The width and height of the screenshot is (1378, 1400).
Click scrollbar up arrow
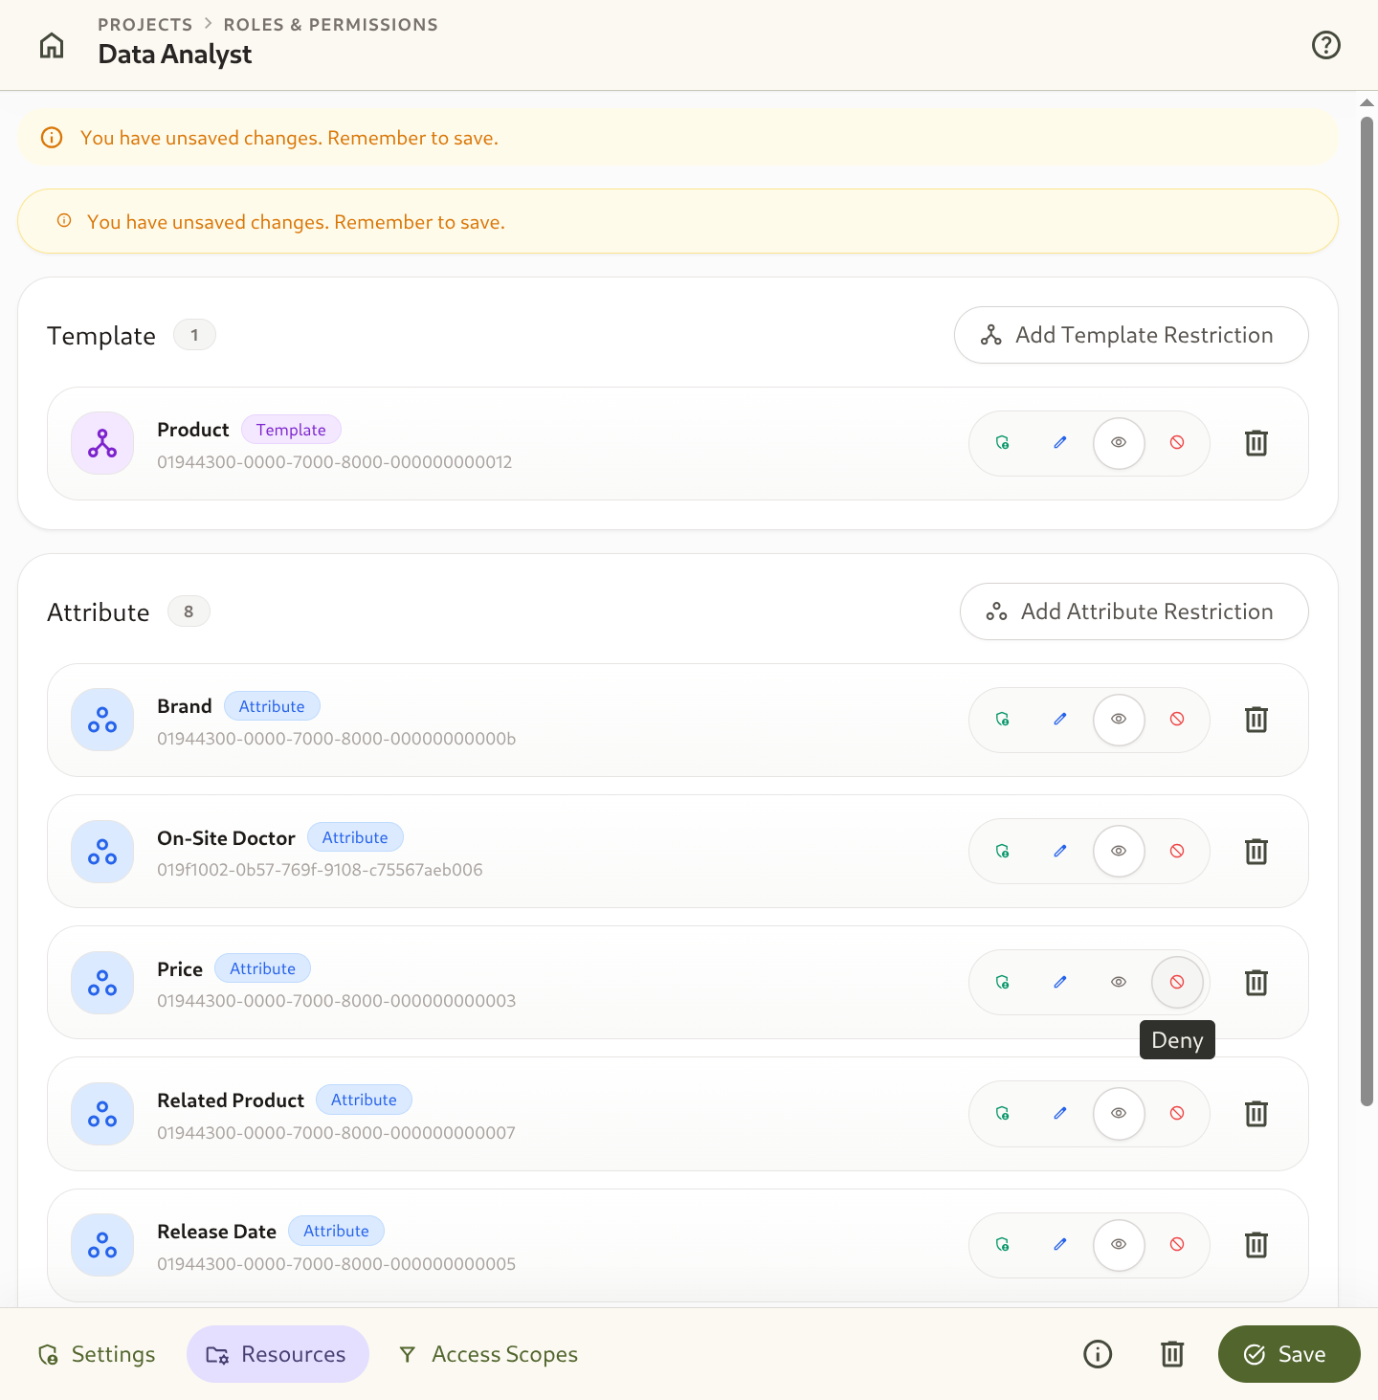click(x=1367, y=102)
